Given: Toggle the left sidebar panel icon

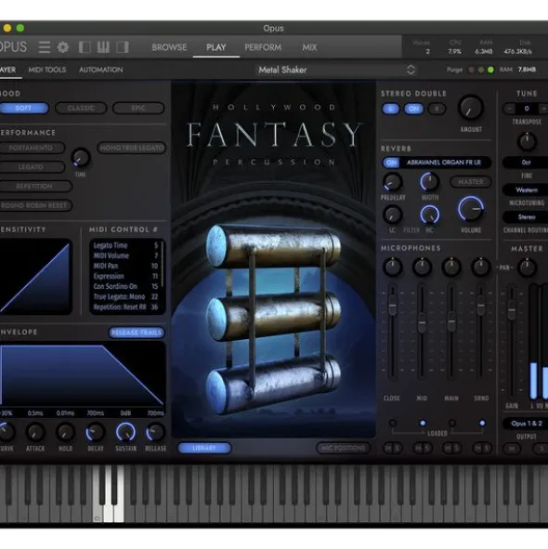Looking at the screenshot, I should (85, 47).
